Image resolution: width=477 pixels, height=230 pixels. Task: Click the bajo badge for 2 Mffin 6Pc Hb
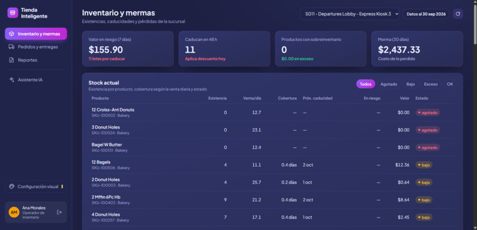(424, 200)
